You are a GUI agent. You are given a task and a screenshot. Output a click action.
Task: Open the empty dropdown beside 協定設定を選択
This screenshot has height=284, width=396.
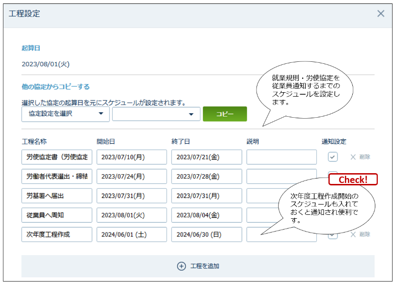(156, 114)
